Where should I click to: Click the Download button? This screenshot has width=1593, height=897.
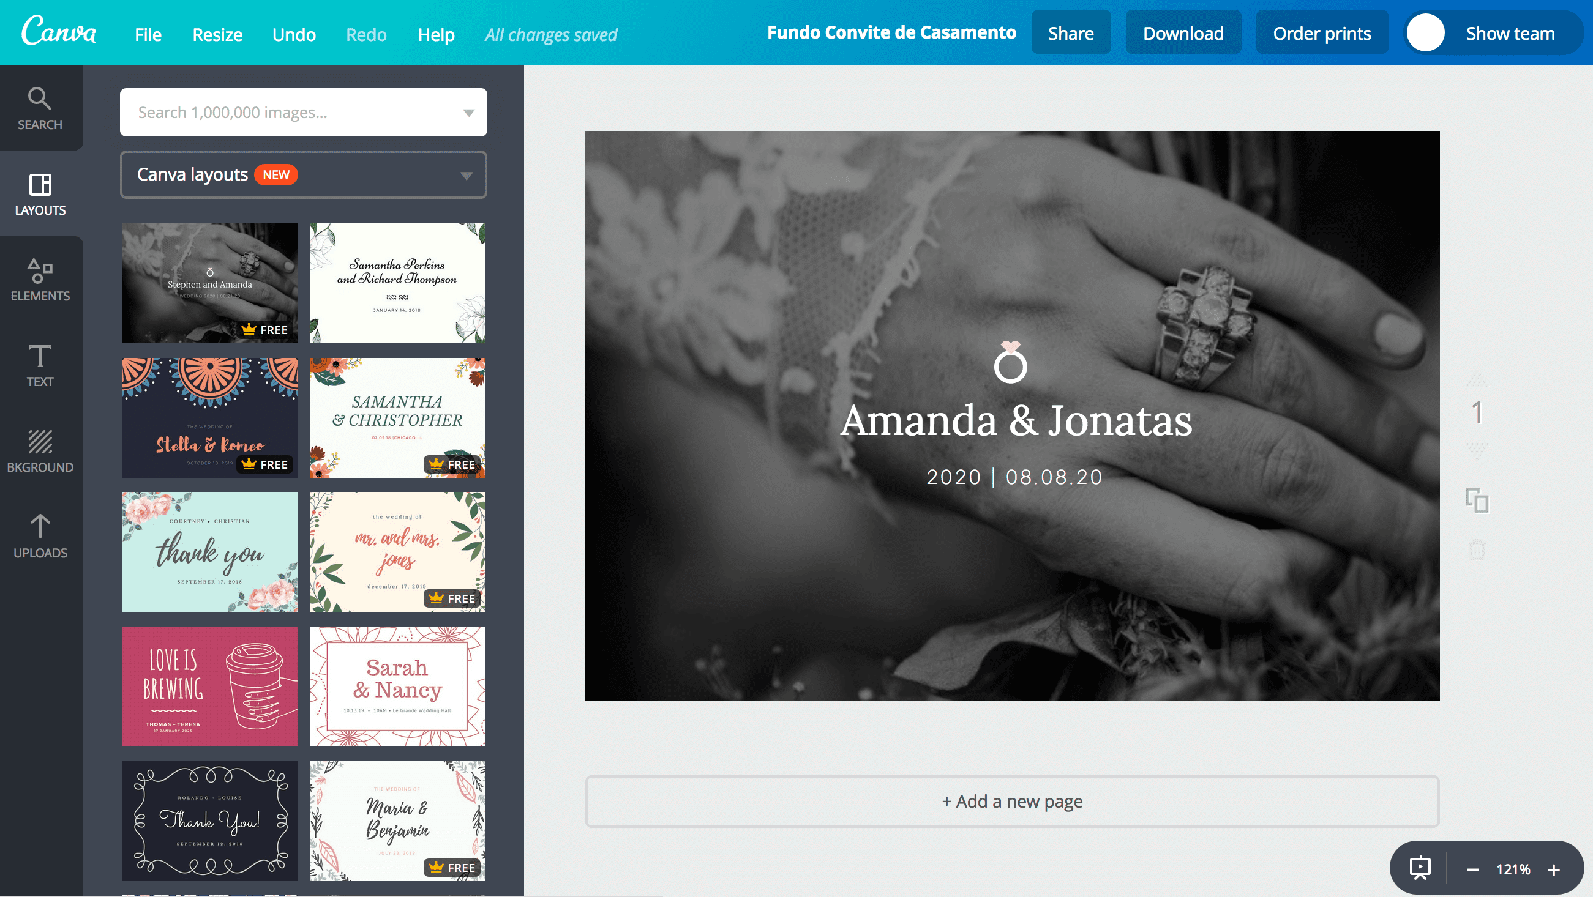tap(1183, 33)
